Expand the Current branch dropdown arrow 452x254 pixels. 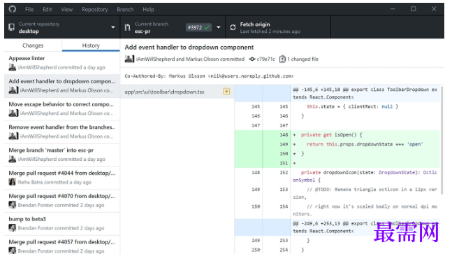pos(219,27)
